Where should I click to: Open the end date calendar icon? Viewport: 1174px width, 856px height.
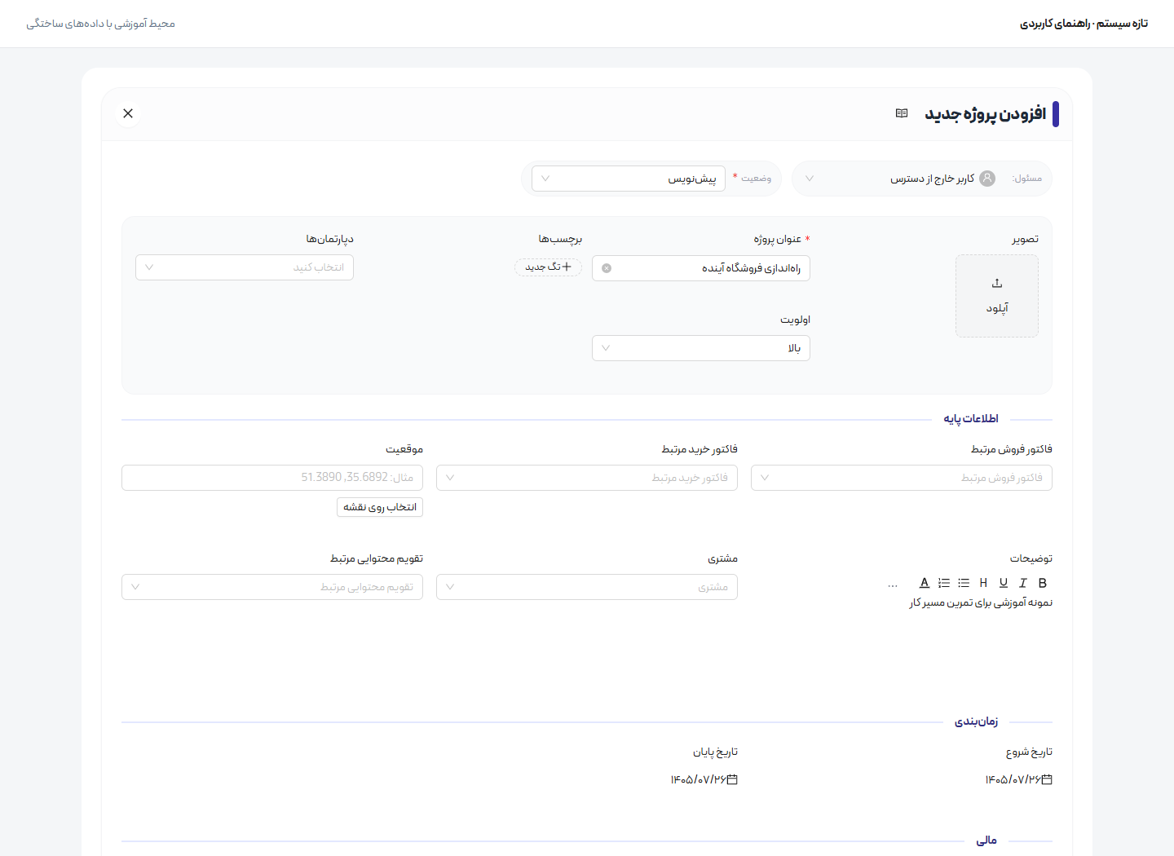(x=732, y=779)
